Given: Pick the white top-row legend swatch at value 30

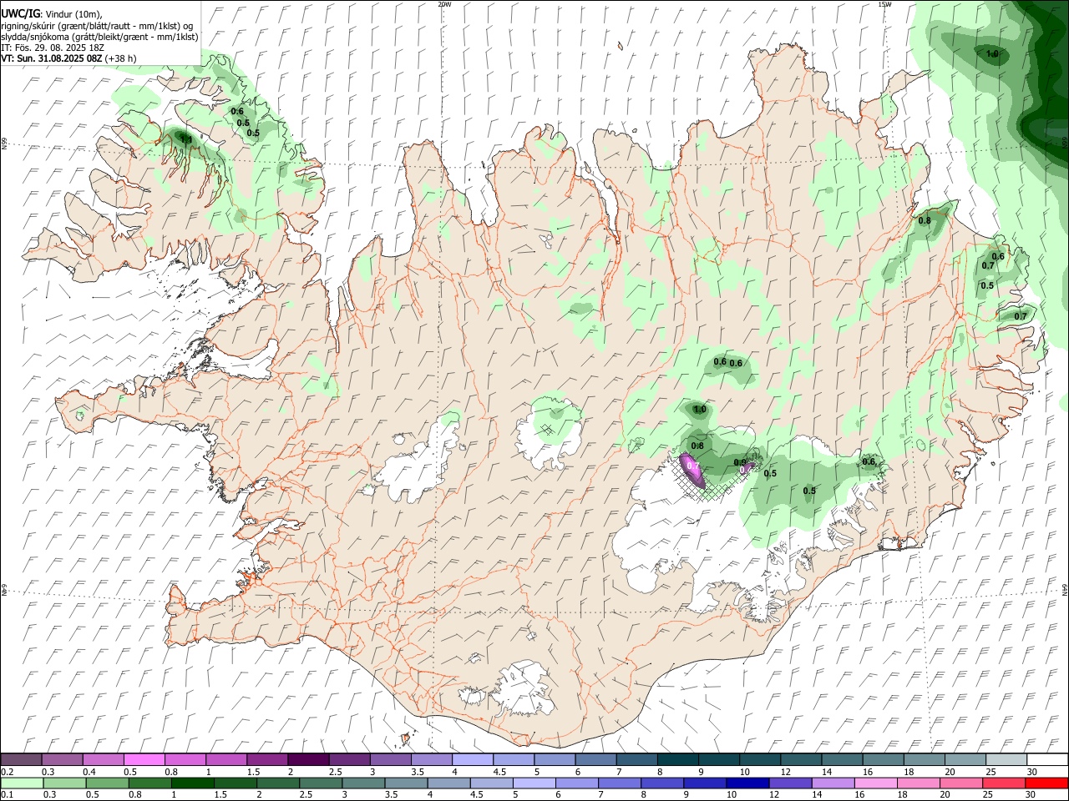Looking at the screenshot, I should [1047, 760].
